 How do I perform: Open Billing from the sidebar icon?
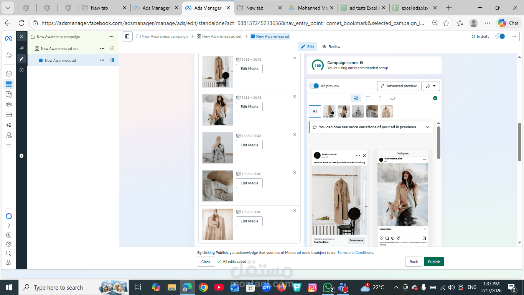[x=8, y=114]
